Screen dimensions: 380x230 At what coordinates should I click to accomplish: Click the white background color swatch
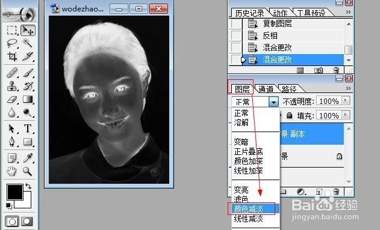[26, 204]
